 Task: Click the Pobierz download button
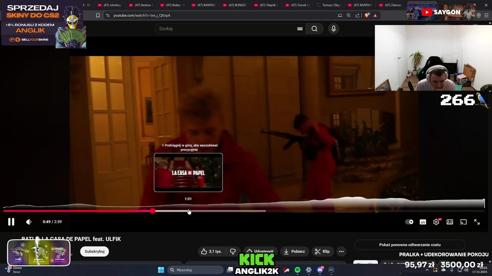[x=294, y=251]
